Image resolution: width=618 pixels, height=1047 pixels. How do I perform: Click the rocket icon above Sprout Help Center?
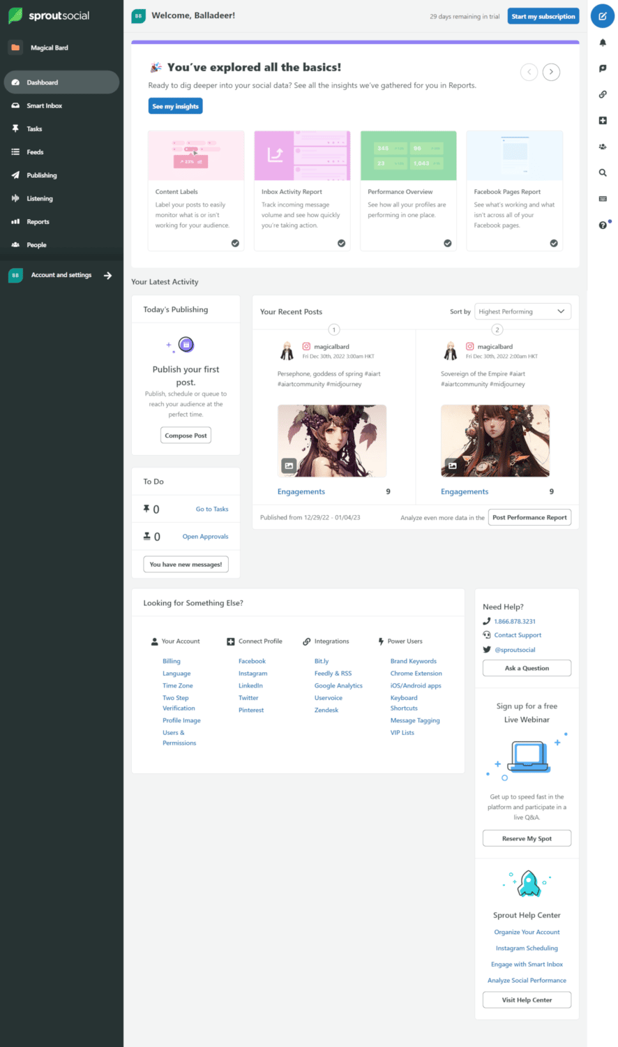point(528,884)
